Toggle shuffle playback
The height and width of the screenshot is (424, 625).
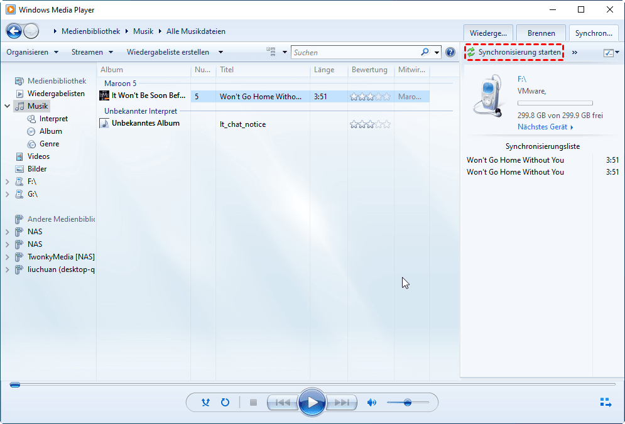205,403
